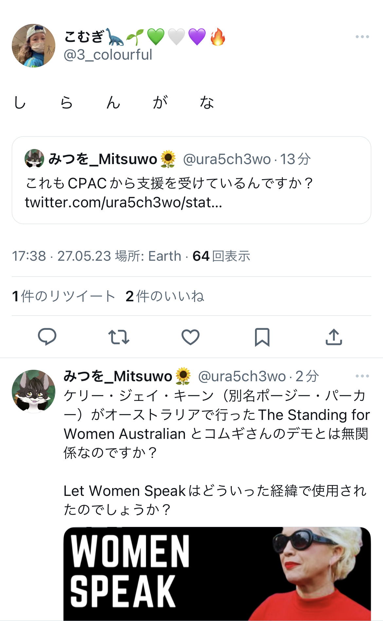Open the quoted twitter.com/ura5ch3wo link
Screen dimensions: 383x621
tap(123, 202)
